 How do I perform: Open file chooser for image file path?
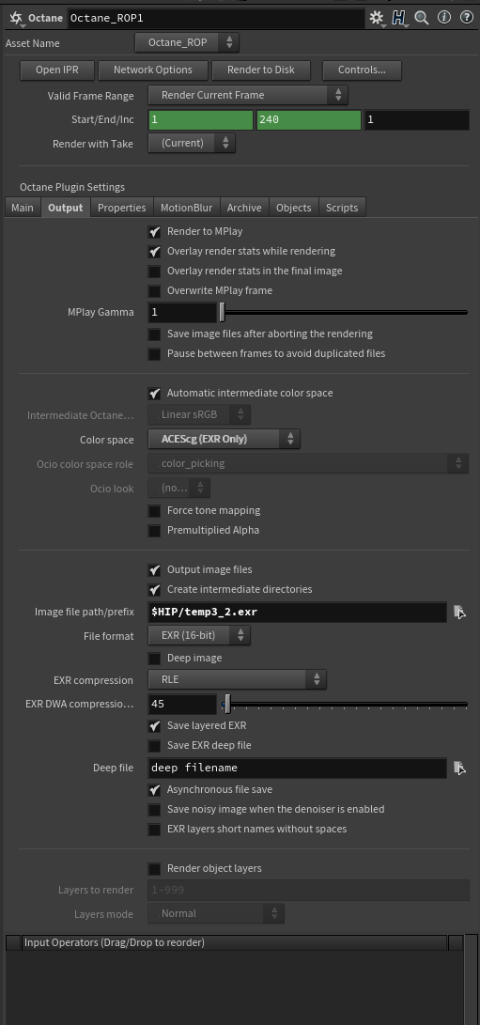pos(460,613)
